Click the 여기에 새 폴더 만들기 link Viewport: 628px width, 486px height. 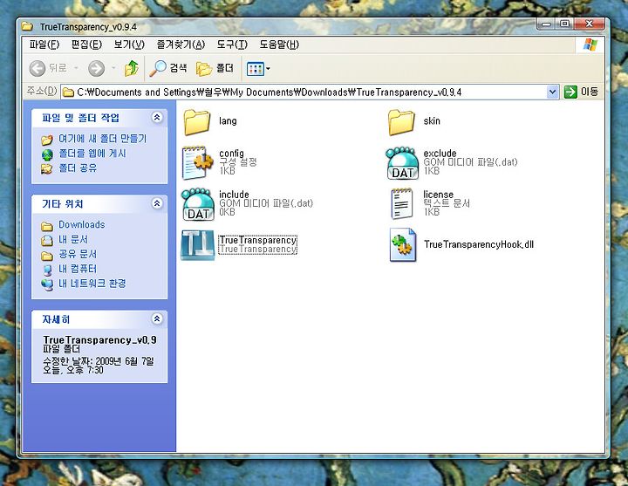103,139
